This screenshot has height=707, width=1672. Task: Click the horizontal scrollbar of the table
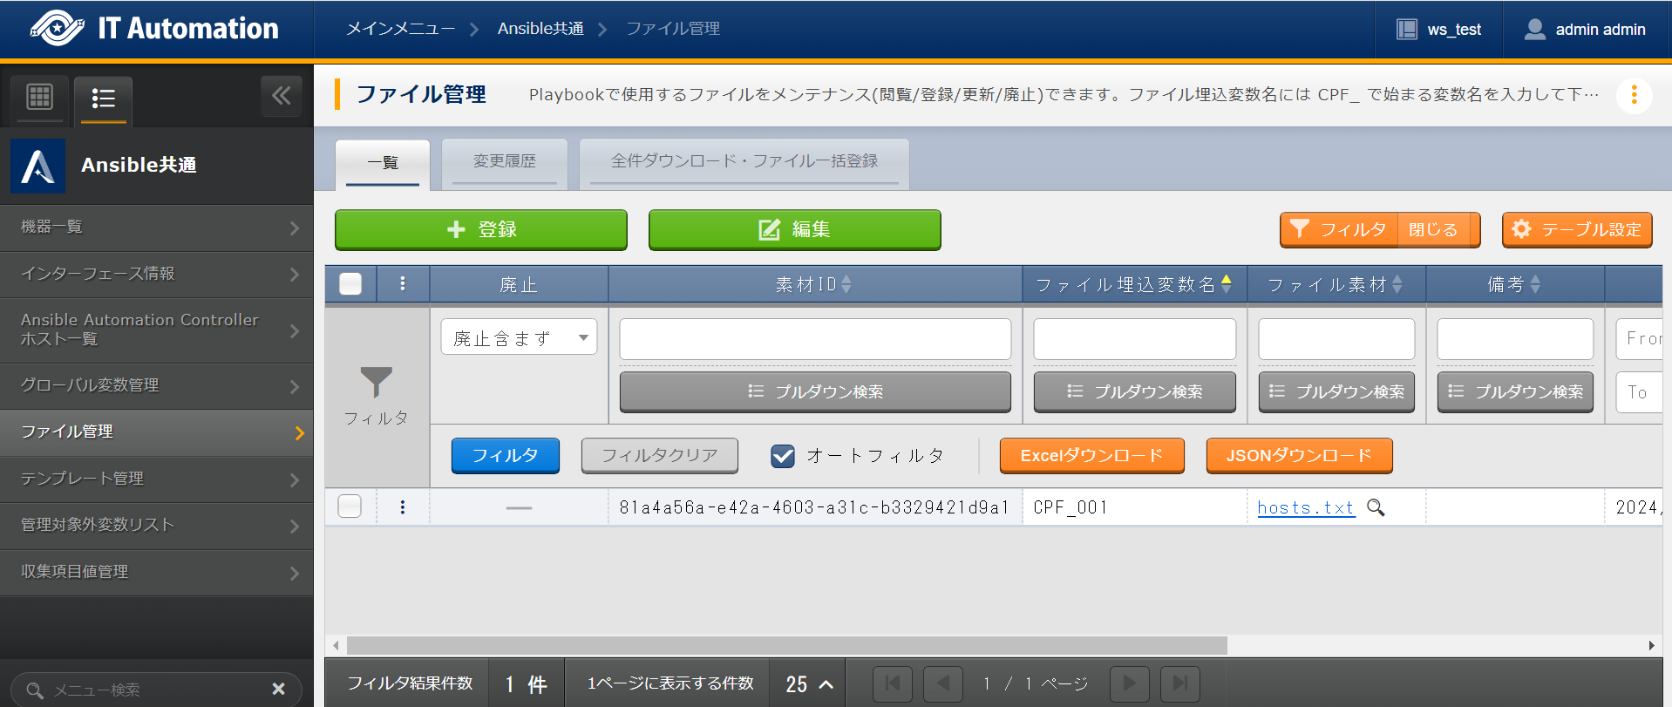[786, 645]
